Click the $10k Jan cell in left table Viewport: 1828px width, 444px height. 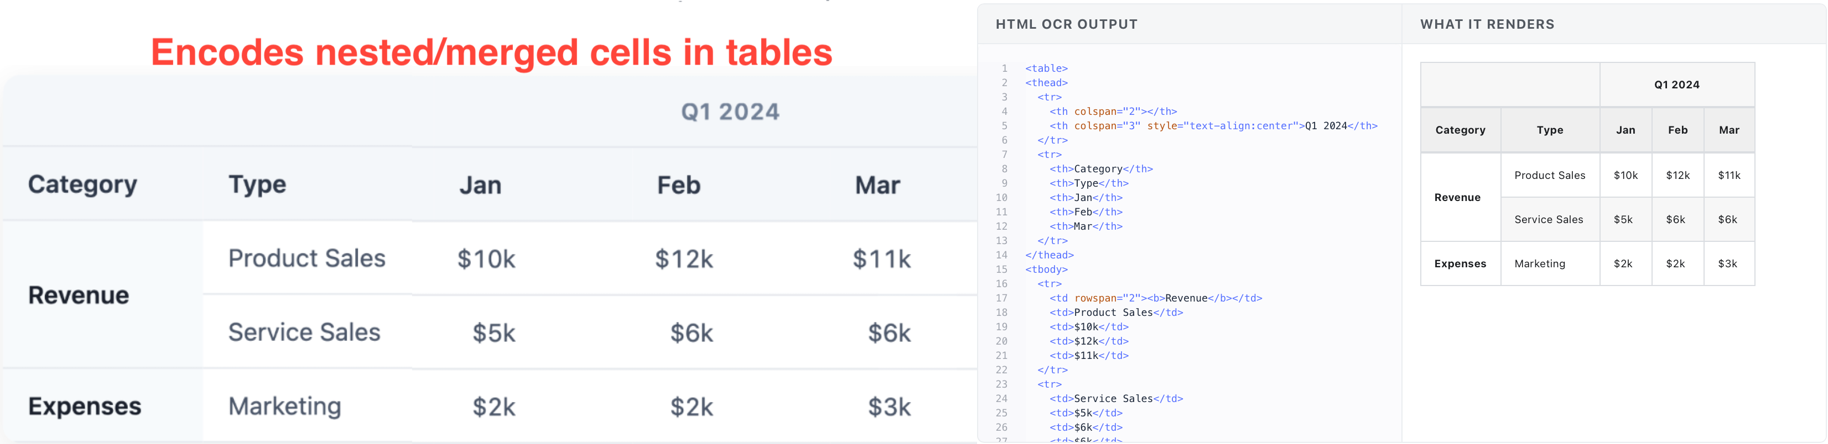tap(486, 259)
